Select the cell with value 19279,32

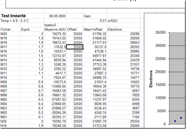pos(59,34)
